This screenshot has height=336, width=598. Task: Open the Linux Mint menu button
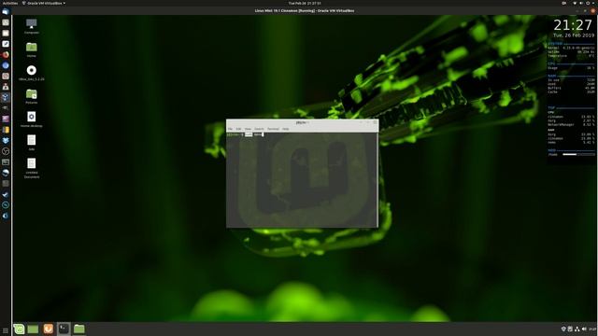tap(19, 329)
